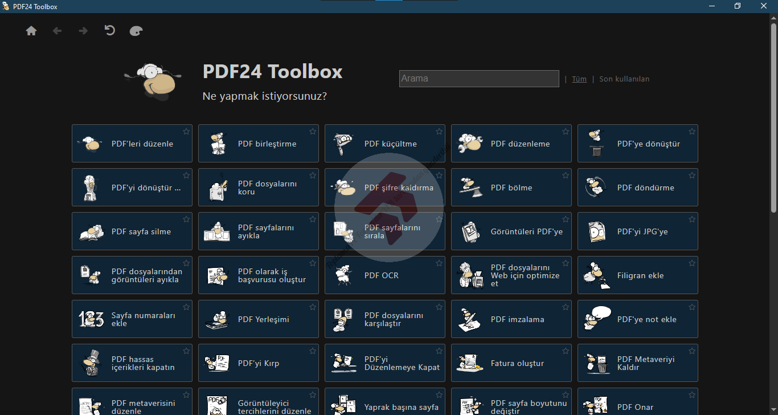Open the PDF Metaveriyi Kaldır tool
The width and height of the screenshot is (778, 415).
pyautogui.click(x=638, y=363)
